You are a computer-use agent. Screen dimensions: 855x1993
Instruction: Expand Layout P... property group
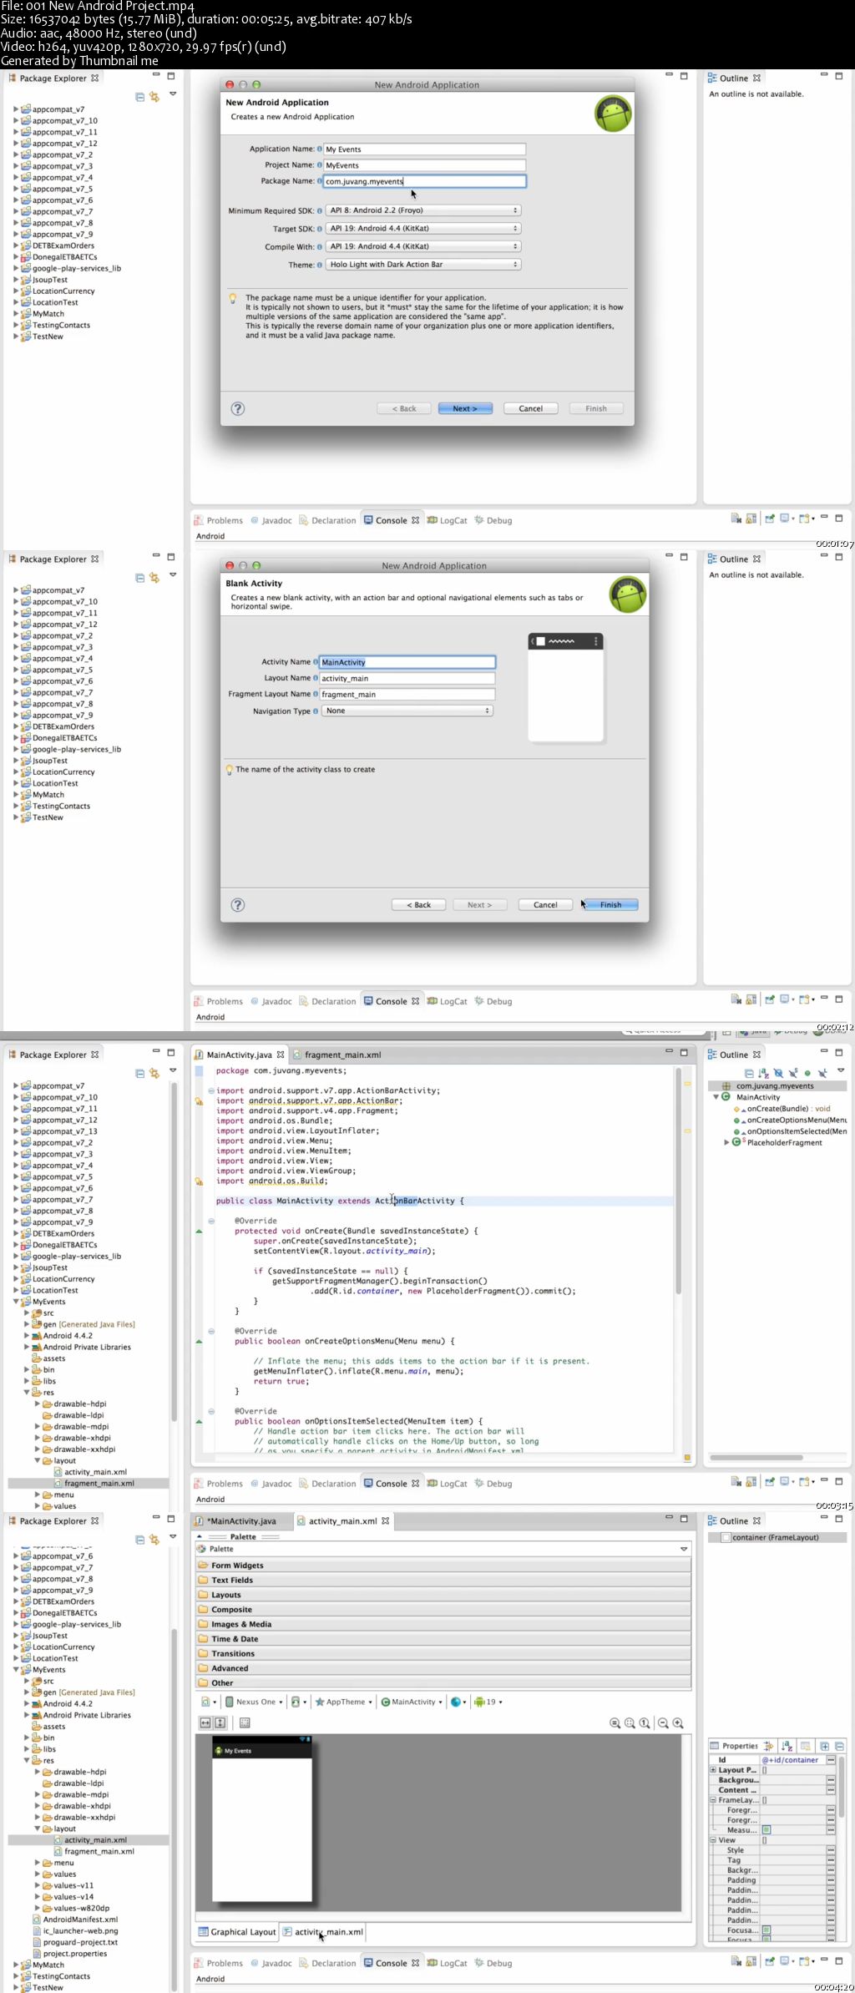pyautogui.click(x=712, y=1769)
